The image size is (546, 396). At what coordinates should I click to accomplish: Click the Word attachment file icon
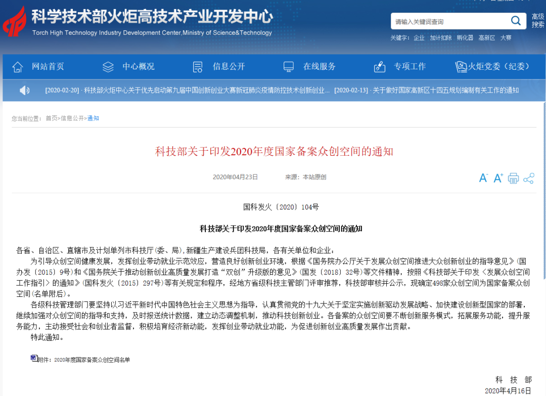tap(34, 358)
